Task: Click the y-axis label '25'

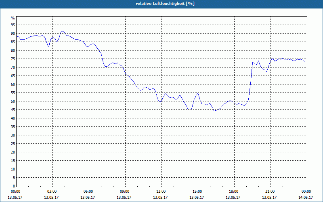Action: 13,144
